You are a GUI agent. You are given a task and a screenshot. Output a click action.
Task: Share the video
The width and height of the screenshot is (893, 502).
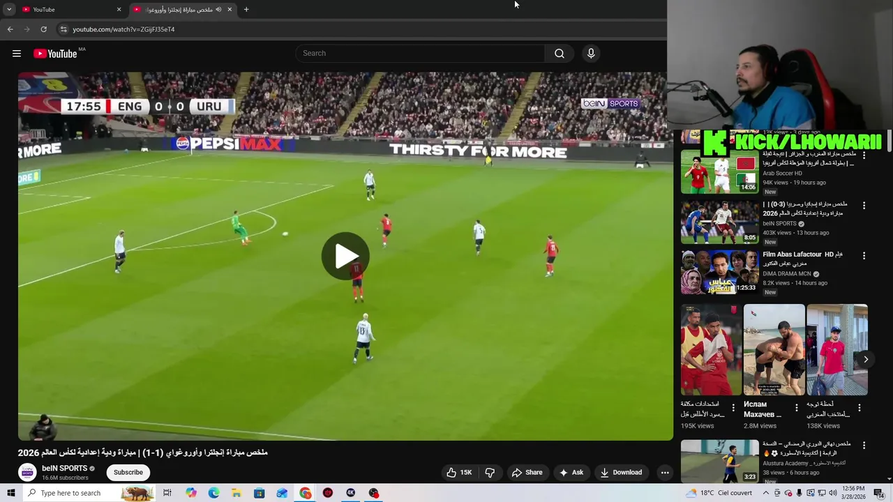pos(527,472)
